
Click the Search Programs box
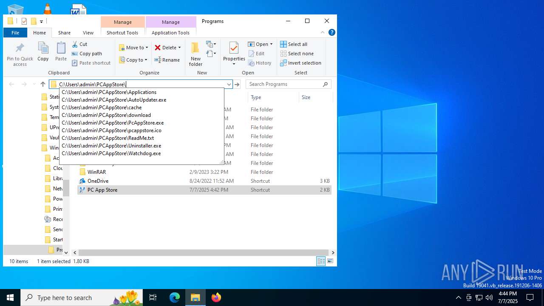pyautogui.click(x=289, y=84)
